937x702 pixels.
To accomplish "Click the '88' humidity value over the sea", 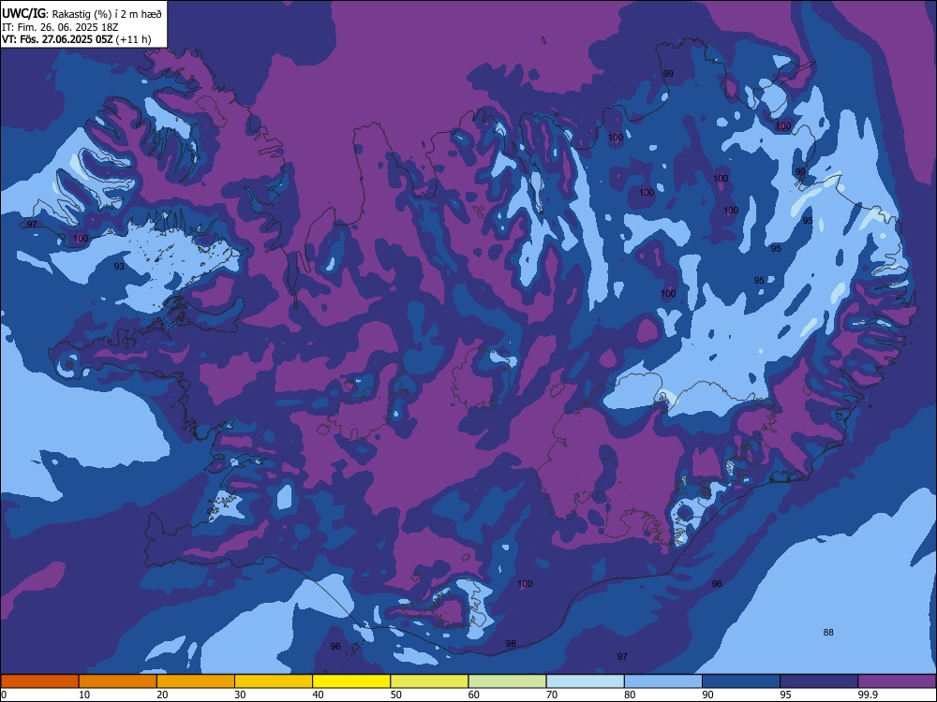I will 828,632.
